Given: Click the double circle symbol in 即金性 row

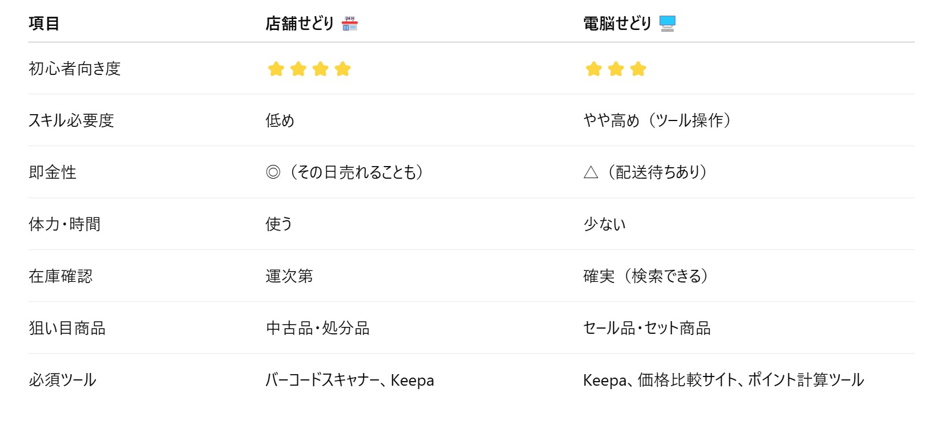Looking at the screenshot, I should click(x=273, y=172).
